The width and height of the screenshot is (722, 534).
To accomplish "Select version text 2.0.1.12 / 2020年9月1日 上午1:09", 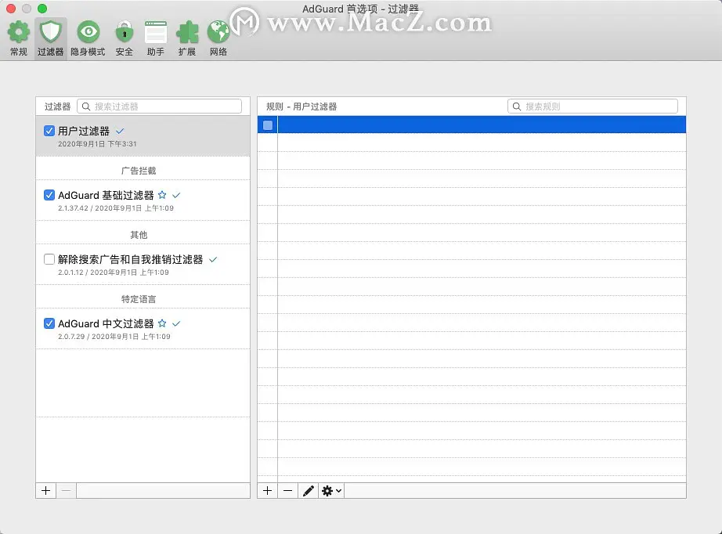I will [114, 272].
